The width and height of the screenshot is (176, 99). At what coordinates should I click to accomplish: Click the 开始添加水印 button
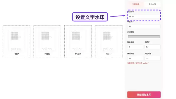coord(144,95)
